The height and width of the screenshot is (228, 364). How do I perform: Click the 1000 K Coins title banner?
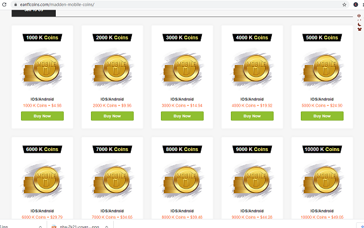pyautogui.click(x=42, y=38)
